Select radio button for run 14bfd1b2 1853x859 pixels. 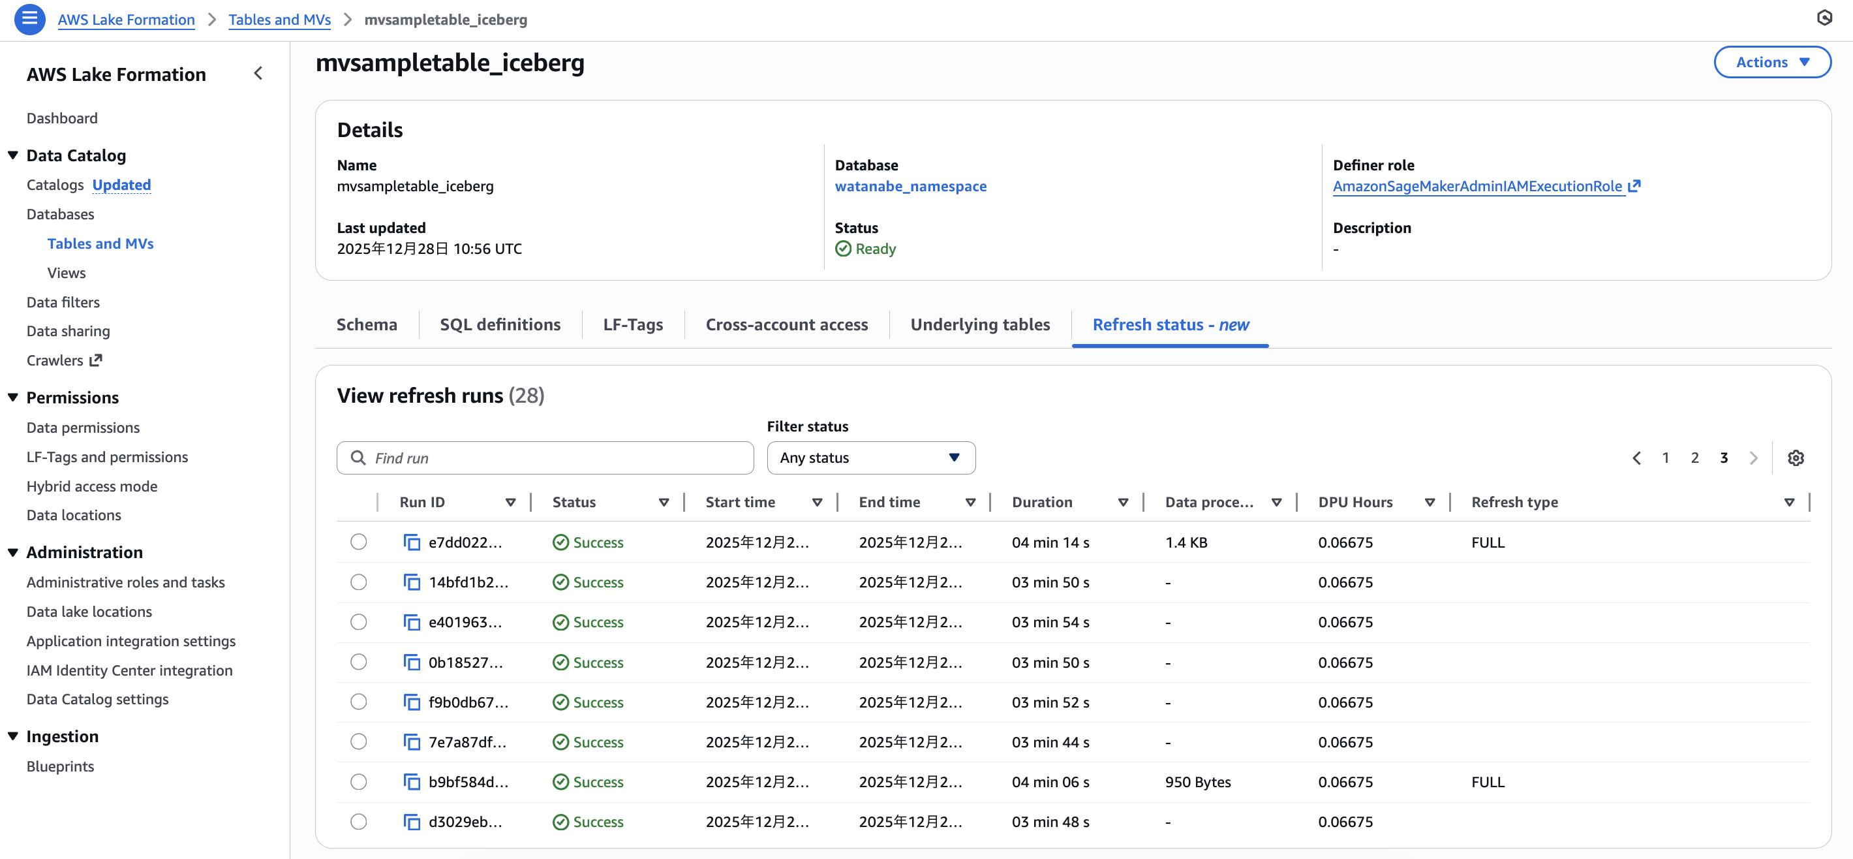[x=358, y=582]
